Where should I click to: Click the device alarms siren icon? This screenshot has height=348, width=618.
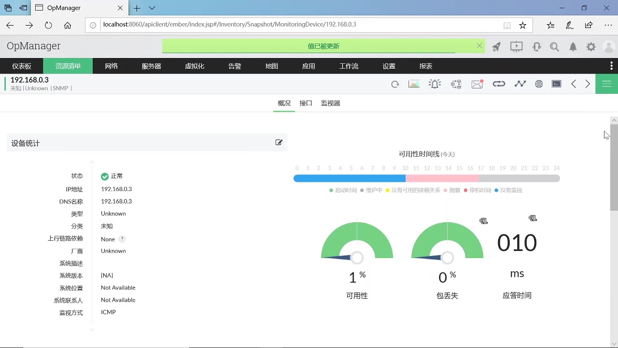(435, 84)
